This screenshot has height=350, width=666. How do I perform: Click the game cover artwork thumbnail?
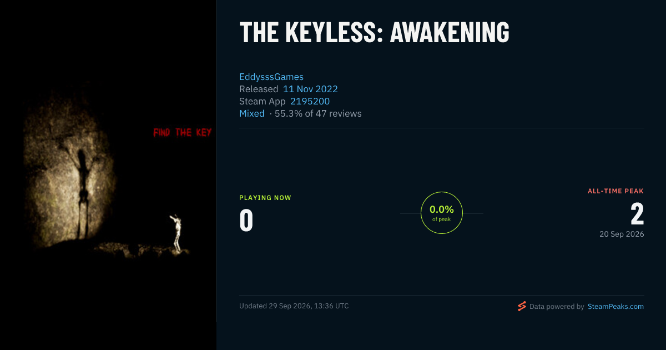click(108, 175)
